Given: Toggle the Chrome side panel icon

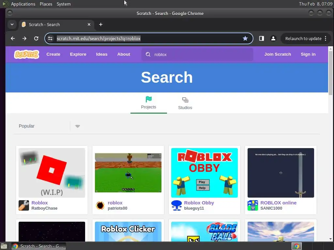Looking at the screenshot, I should [262, 38].
